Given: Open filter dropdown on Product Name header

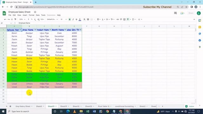Looking at the screenshot, I should click(x=50, y=30).
